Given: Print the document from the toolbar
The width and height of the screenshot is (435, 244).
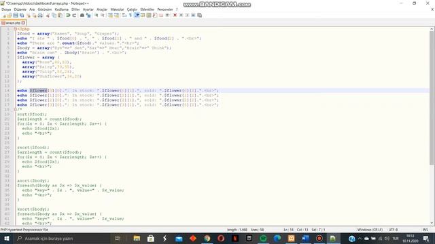Looking at the screenshot, I should click(x=40, y=15).
